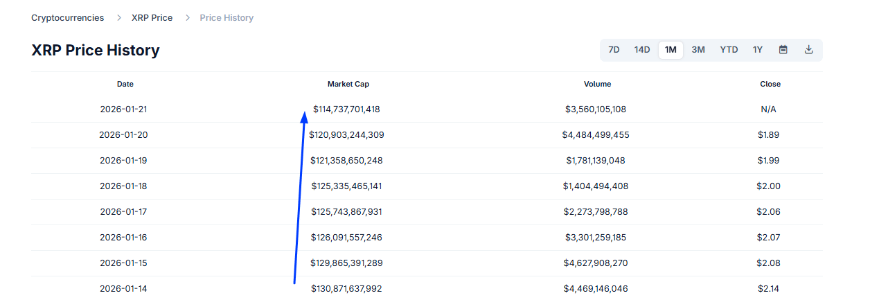Image resolution: width=870 pixels, height=300 pixels.
Task: Select the 7D time range
Action: coord(614,49)
